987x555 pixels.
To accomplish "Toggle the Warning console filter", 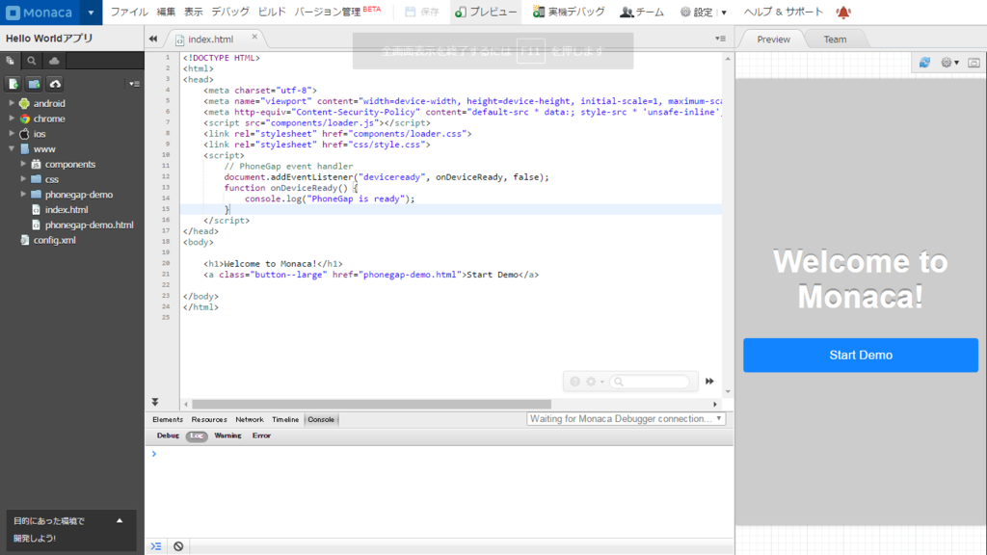I will coord(227,436).
